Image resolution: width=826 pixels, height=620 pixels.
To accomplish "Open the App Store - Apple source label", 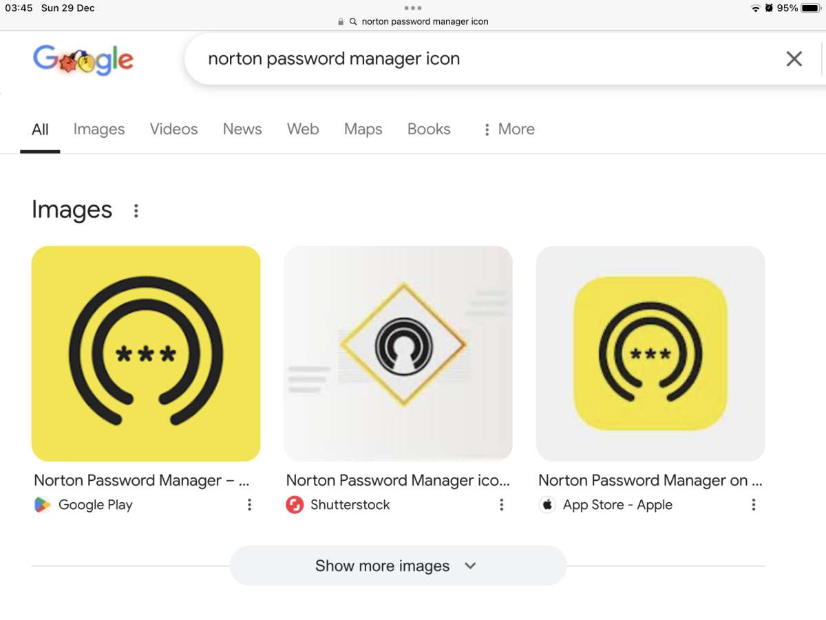I will [x=617, y=505].
